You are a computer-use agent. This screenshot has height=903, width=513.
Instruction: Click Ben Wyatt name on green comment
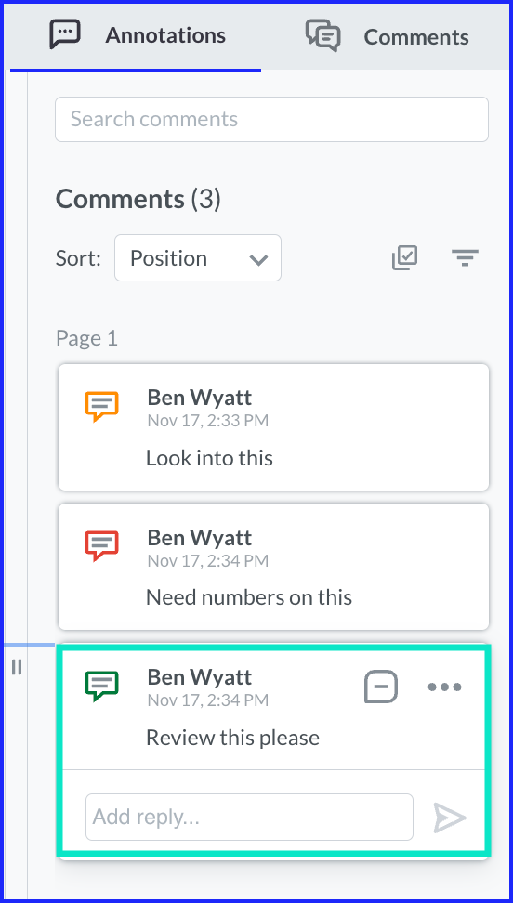pyautogui.click(x=200, y=677)
